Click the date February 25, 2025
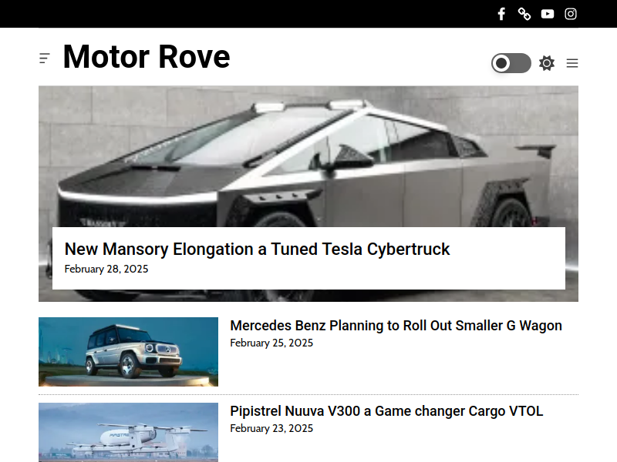 tap(271, 343)
